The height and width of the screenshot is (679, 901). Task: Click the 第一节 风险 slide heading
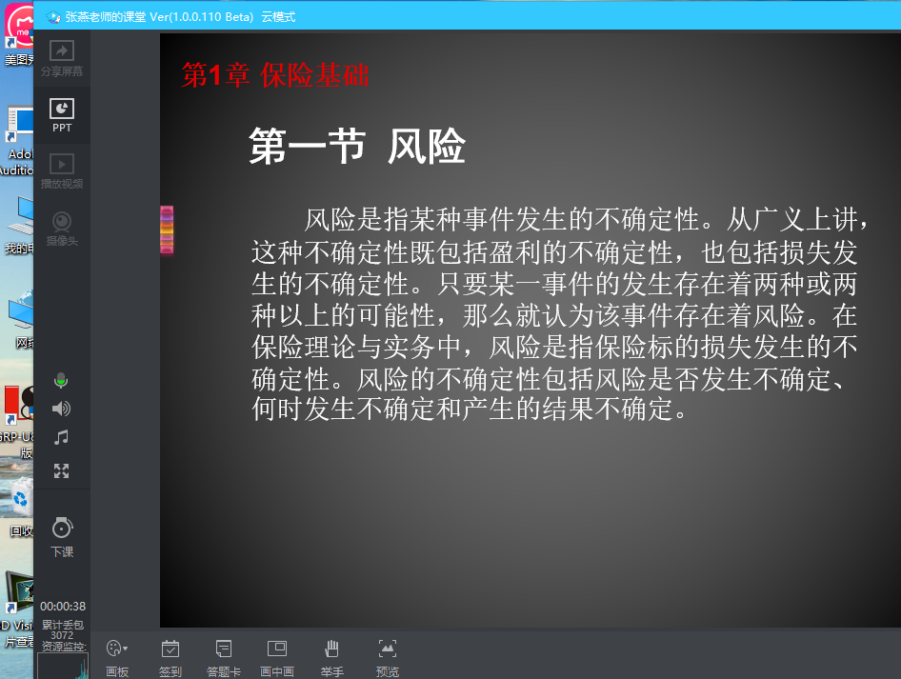357,148
